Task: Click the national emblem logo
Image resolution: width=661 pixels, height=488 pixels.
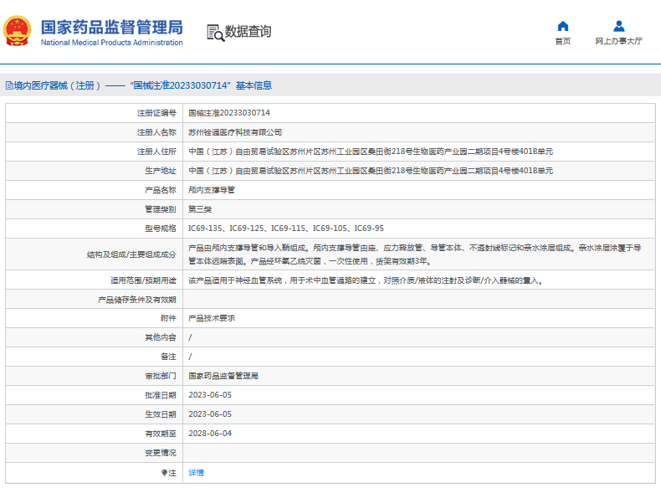Action: 18,31
